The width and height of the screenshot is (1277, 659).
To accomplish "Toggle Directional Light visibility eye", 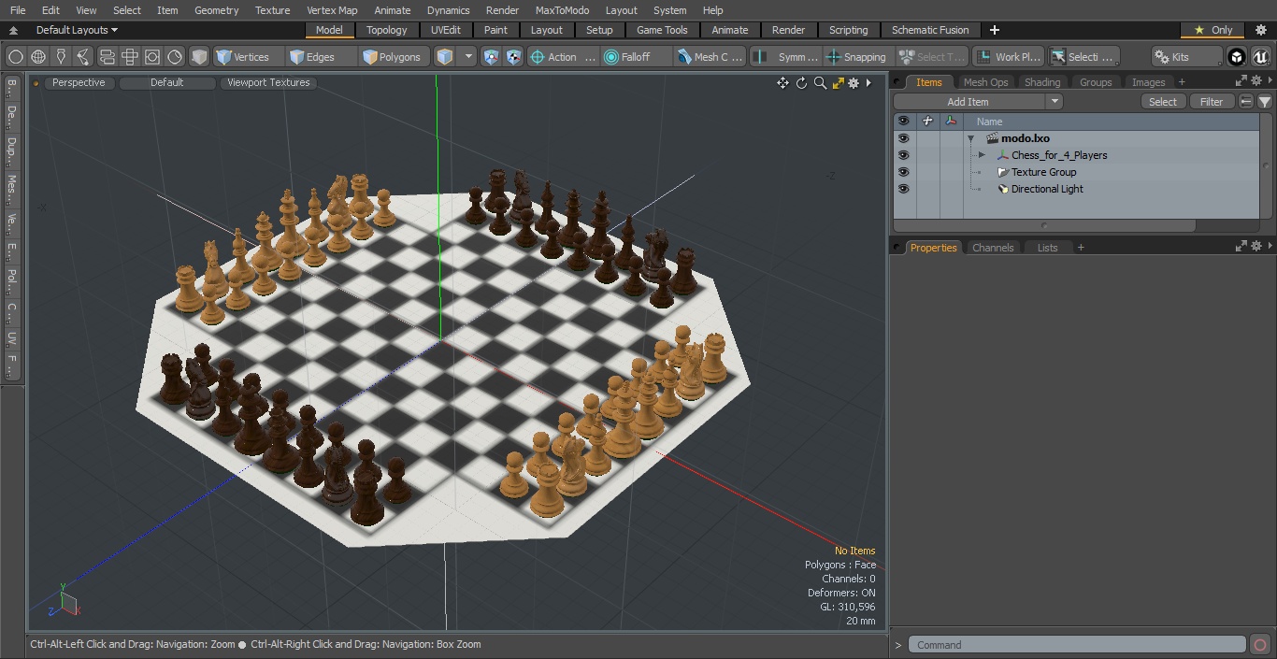I will (x=903, y=189).
